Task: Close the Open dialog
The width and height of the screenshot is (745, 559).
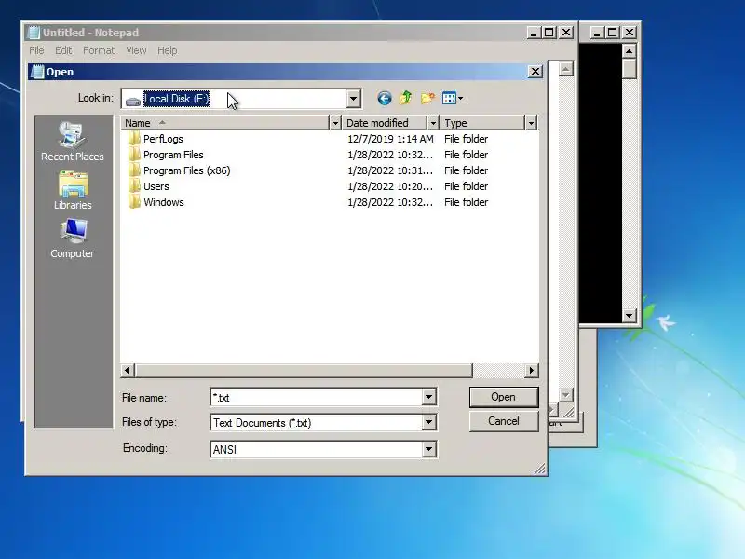Action: click(x=535, y=72)
